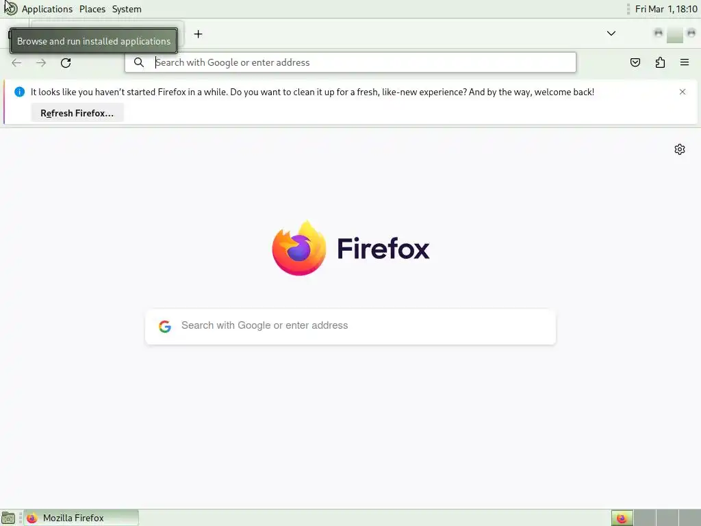
Task: Select Mozilla Firefox taskbar window button
Action: (x=81, y=518)
